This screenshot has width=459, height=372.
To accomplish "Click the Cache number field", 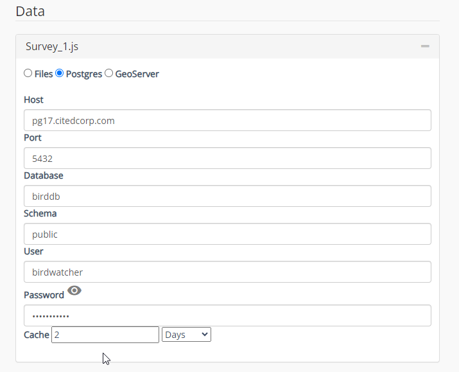I will click(x=105, y=335).
